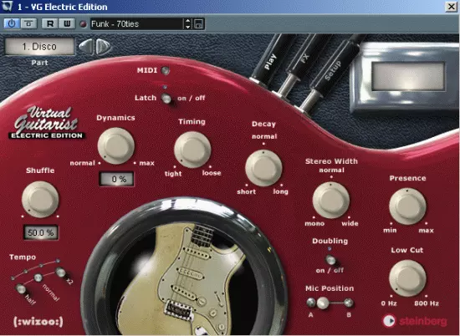Select previous part with left arrow
Image resolution: width=460 pixels, height=336 pixels.
pyautogui.click(x=86, y=47)
